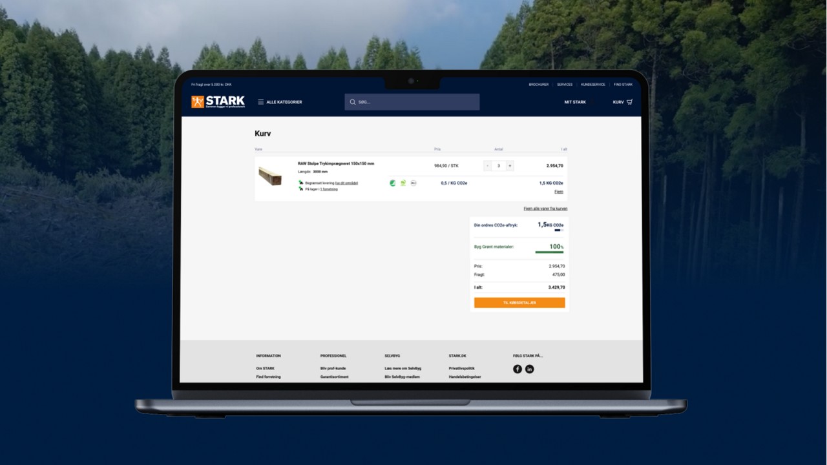Select Brochurer in the top navigation

tap(539, 85)
